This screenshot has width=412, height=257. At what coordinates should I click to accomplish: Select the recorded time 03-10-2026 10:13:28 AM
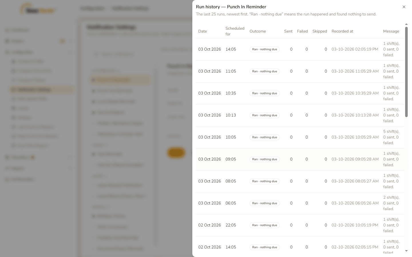pos(355,115)
